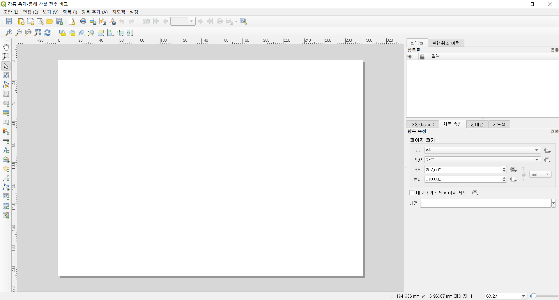Add a picture item
Image resolution: width=559 pixels, height=300 pixels.
(6, 113)
